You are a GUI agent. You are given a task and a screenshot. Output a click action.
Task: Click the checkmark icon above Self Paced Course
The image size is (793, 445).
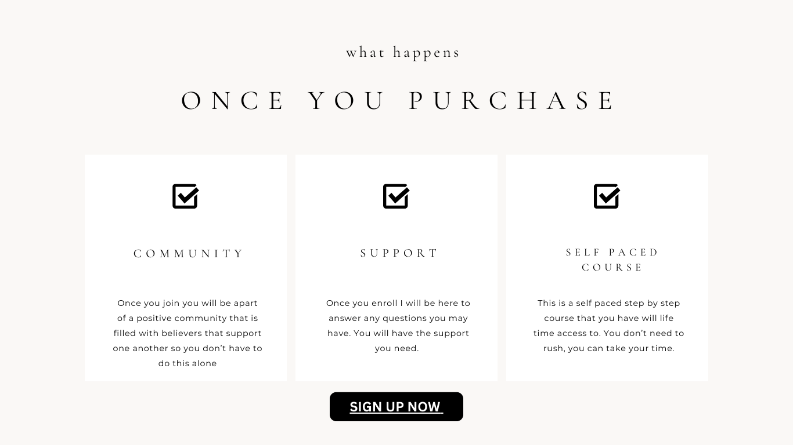click(x=607, y=196)
